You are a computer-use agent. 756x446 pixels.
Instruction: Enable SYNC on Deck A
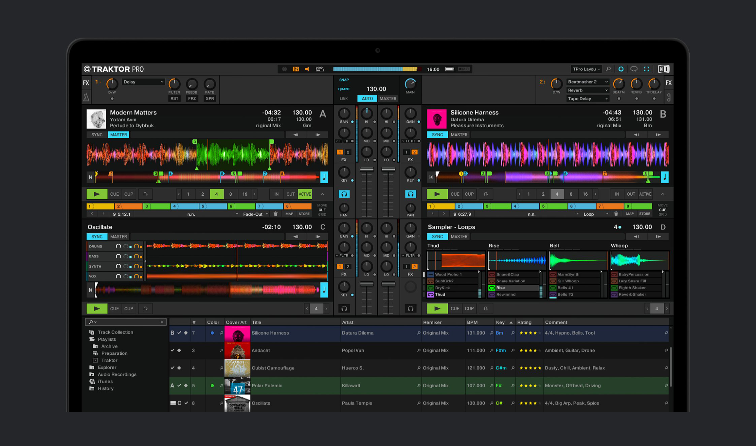pos(97,134)
